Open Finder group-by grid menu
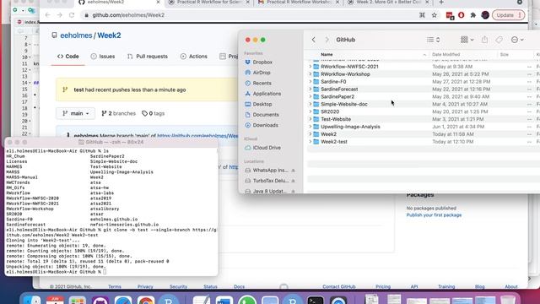 467,40
